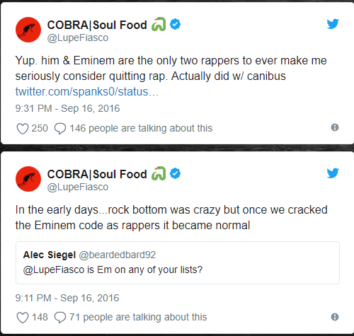Open the quoted tweet from Alec Siegel
354x336 pixels.
pos(178,262)
